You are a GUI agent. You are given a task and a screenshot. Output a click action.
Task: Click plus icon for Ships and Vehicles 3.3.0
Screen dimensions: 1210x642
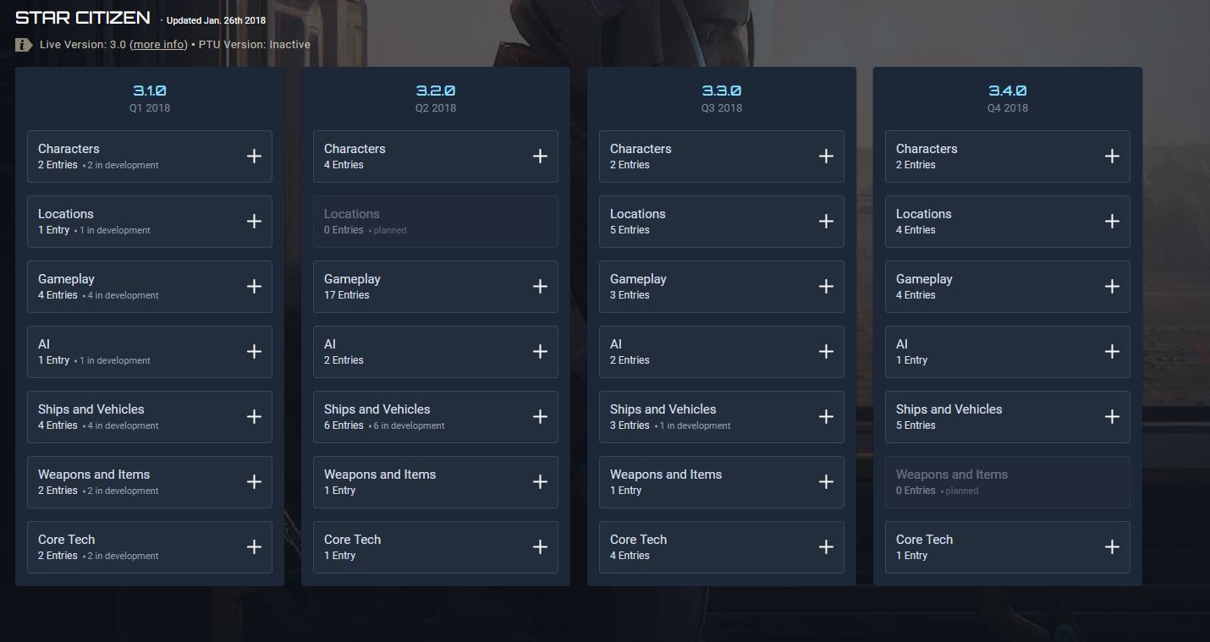pos(826,417)
